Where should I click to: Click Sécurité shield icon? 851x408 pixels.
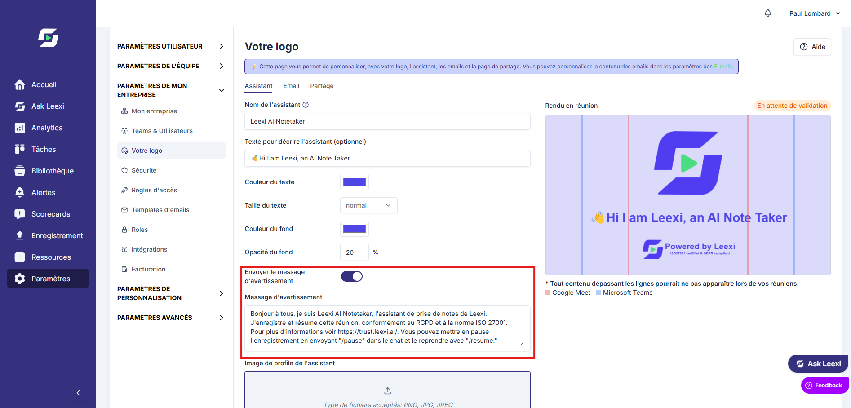[124, 170]
